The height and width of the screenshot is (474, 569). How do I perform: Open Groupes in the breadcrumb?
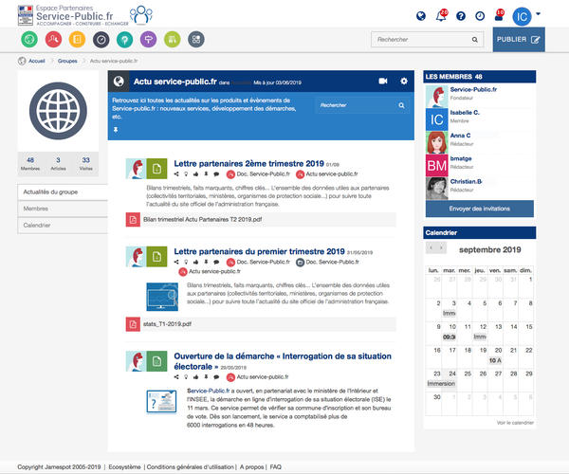[x=67, y=60]
